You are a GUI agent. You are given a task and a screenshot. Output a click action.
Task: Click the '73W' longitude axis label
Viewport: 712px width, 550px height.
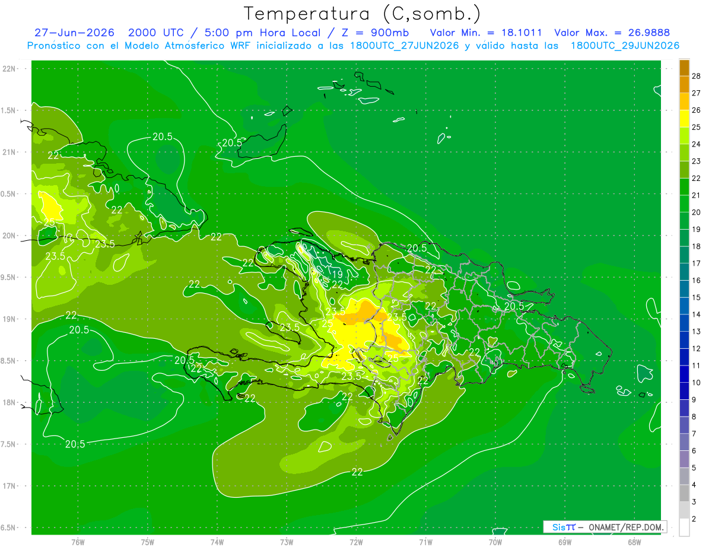point(287,542)
